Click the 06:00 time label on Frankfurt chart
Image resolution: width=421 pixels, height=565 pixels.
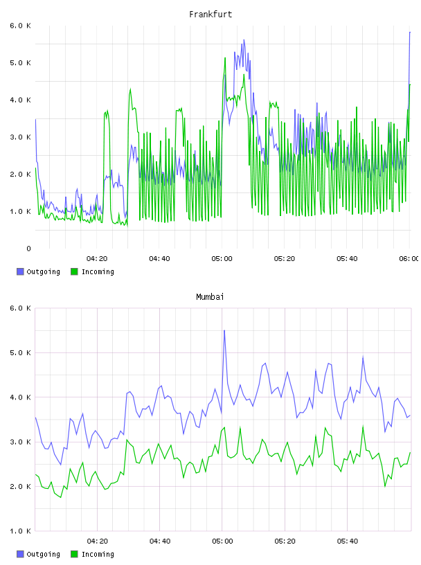(409, 258)
